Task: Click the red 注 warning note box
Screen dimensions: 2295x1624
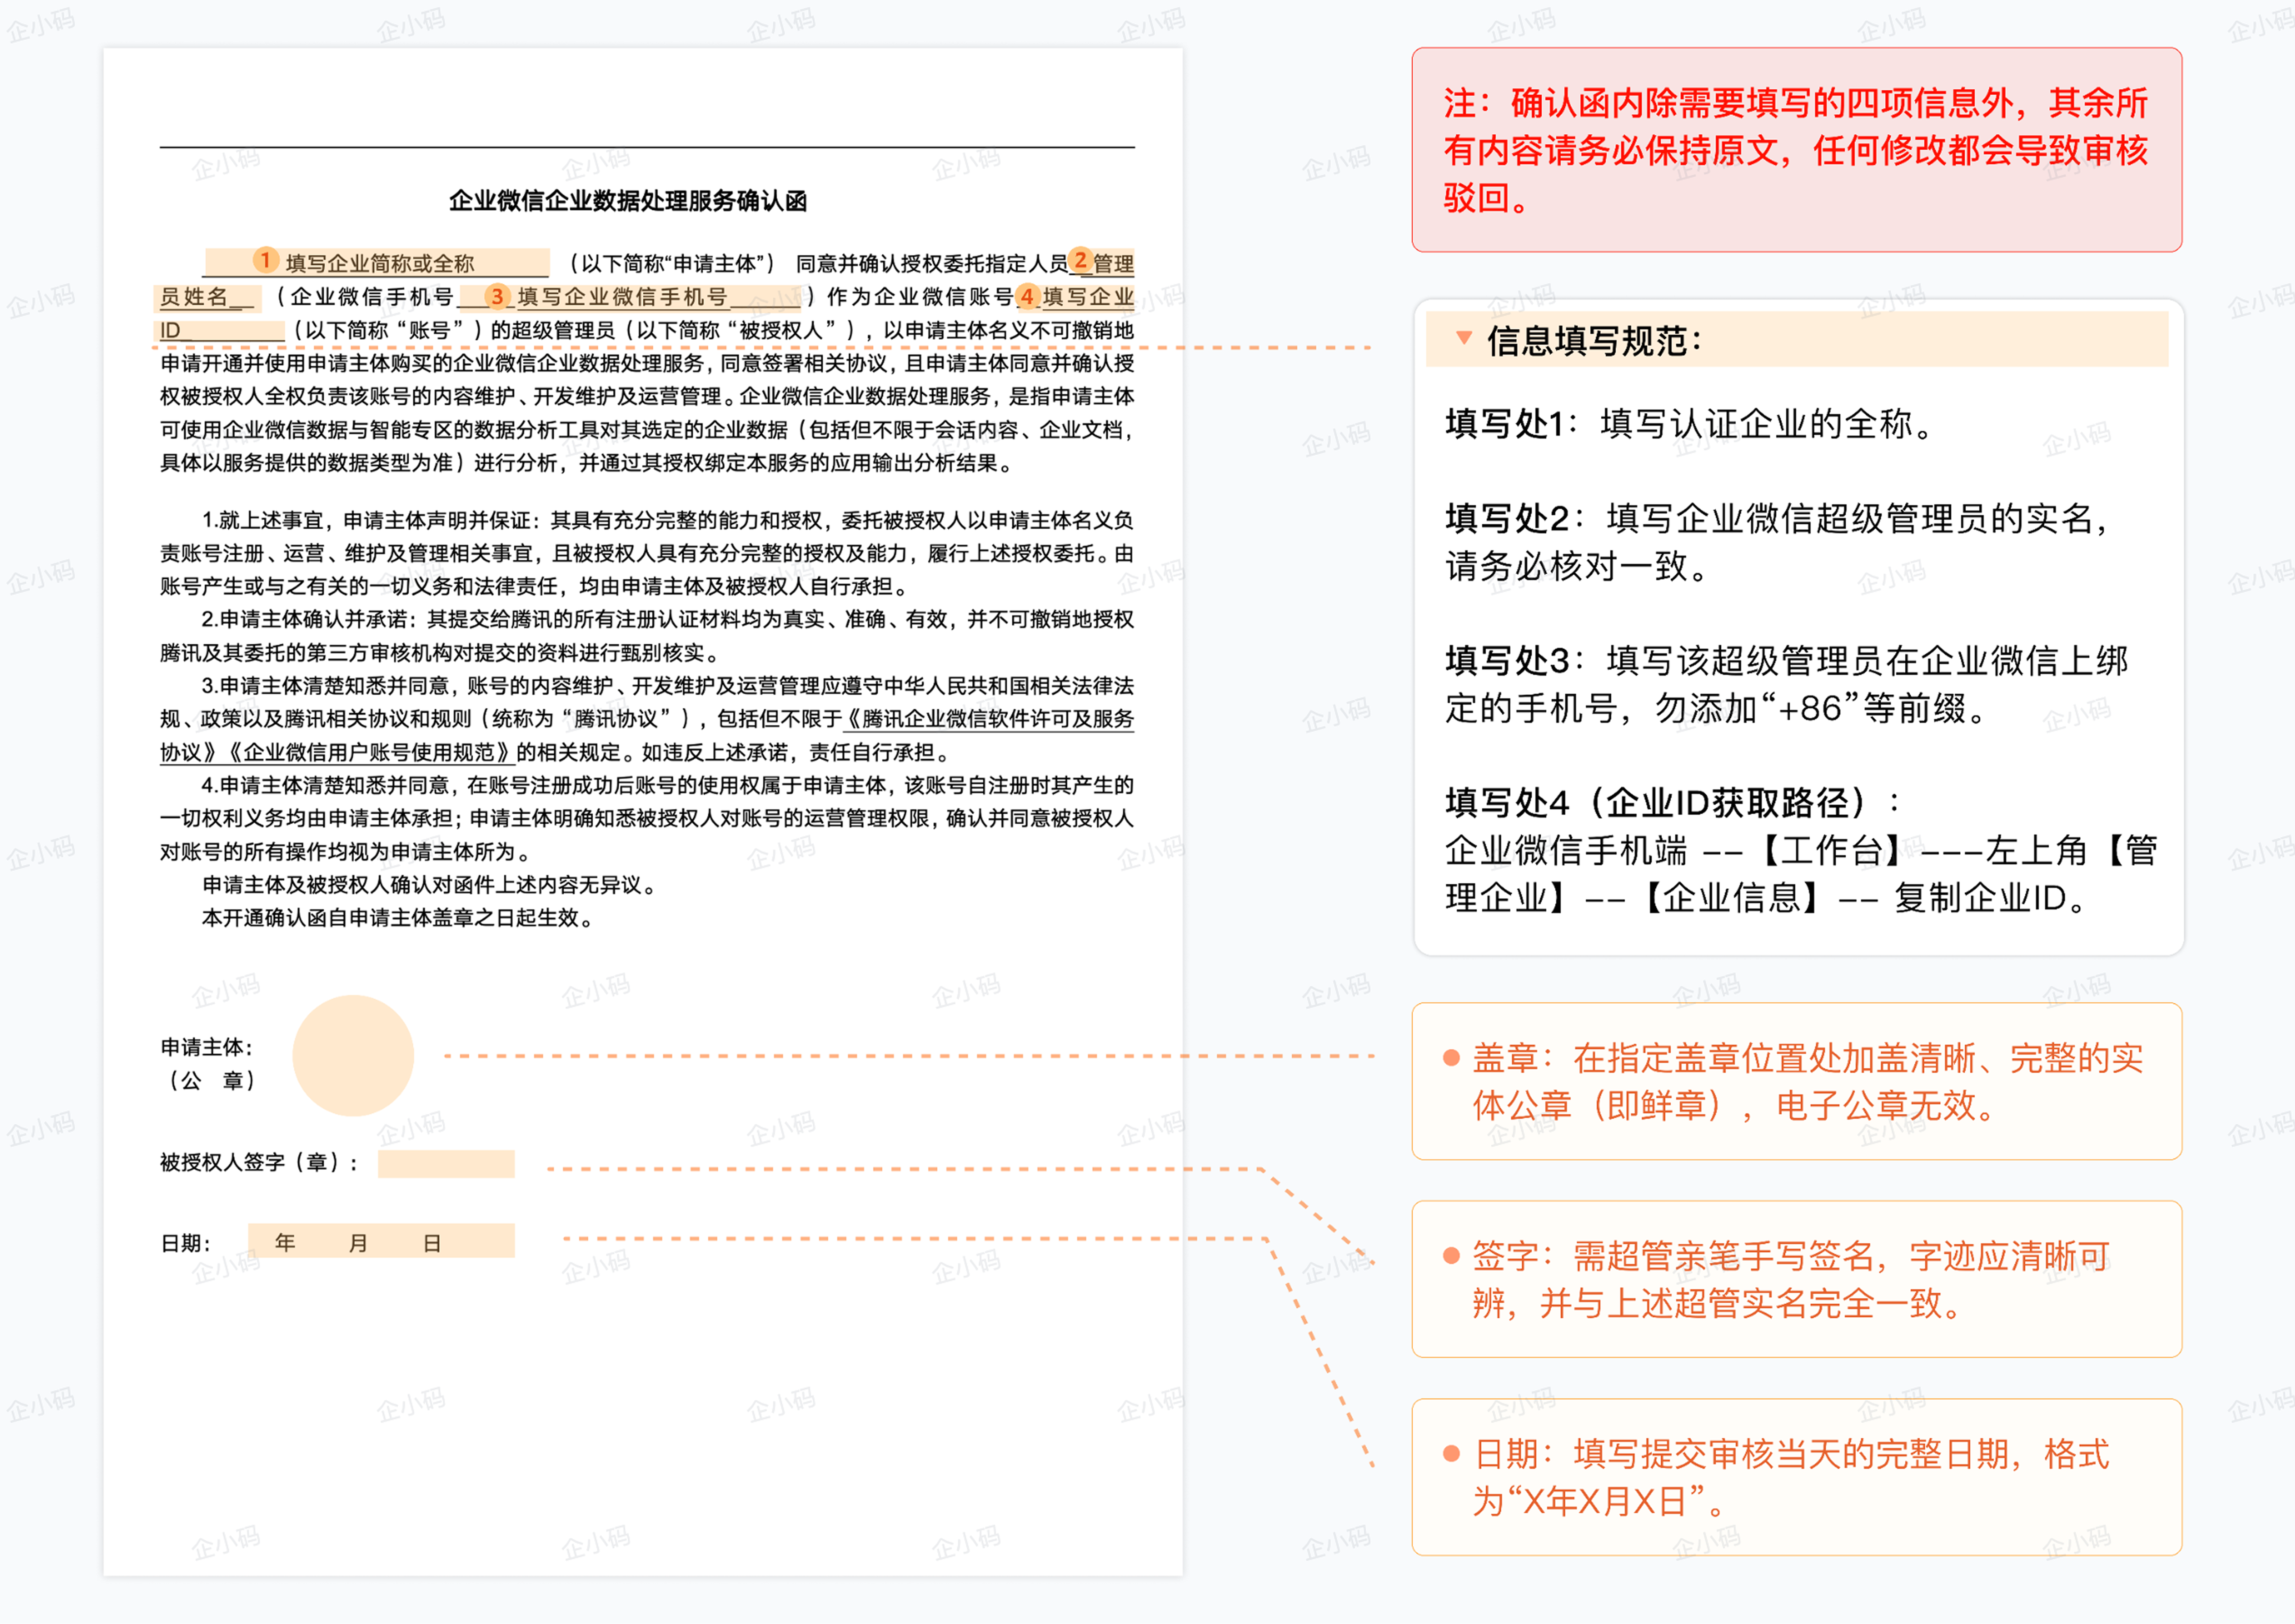Action: pyautogui.click(x=1796, y=150)
